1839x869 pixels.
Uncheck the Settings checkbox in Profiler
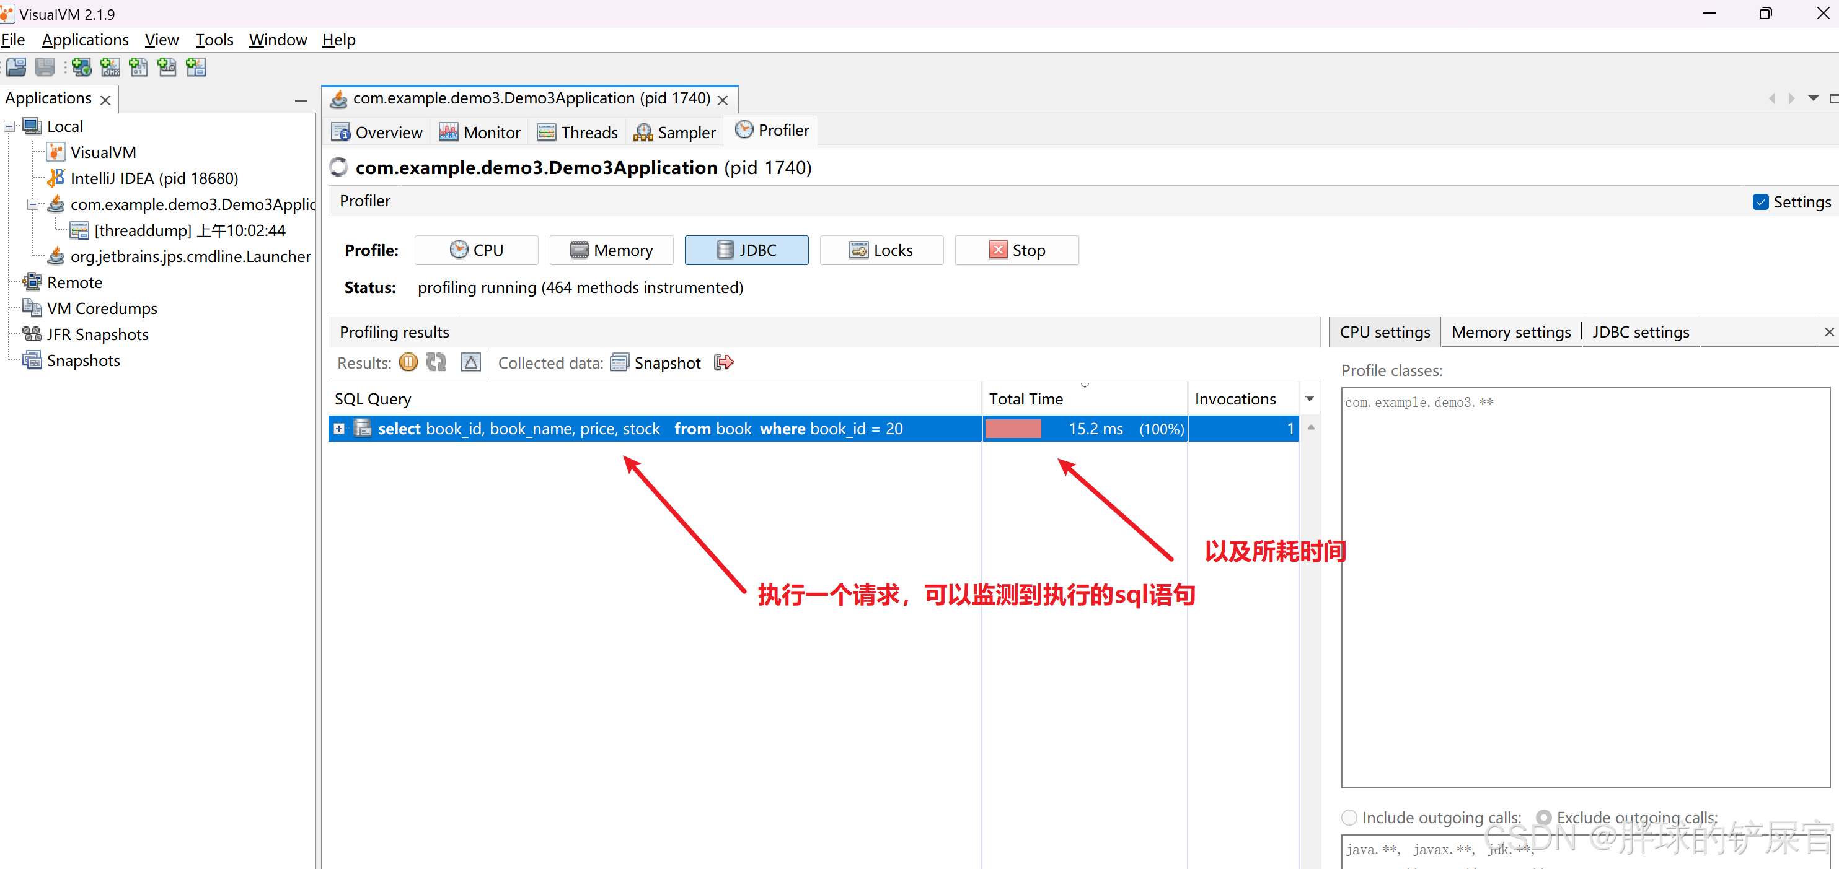pos(1761,202)
